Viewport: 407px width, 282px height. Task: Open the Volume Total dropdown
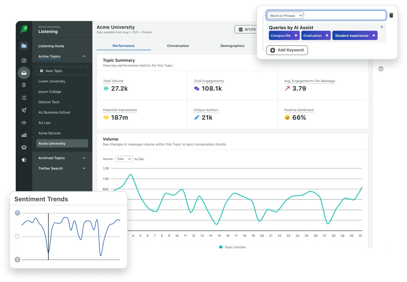(x=124, y=159)
